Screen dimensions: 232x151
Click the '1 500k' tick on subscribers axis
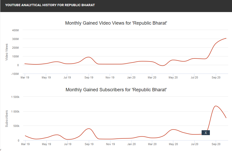pos(15,97)
